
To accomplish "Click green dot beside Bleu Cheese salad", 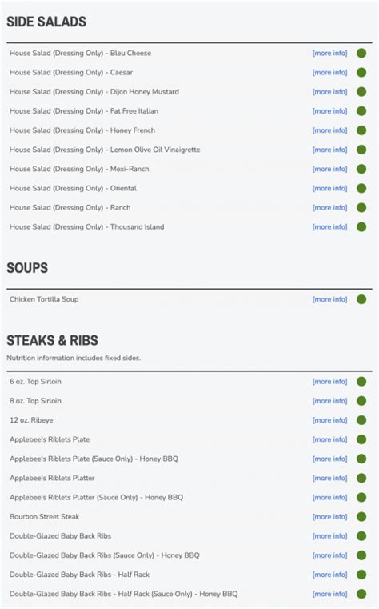I will [361, 53].
